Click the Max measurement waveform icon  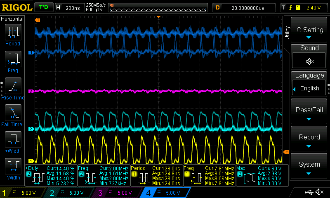pos(250,178)
